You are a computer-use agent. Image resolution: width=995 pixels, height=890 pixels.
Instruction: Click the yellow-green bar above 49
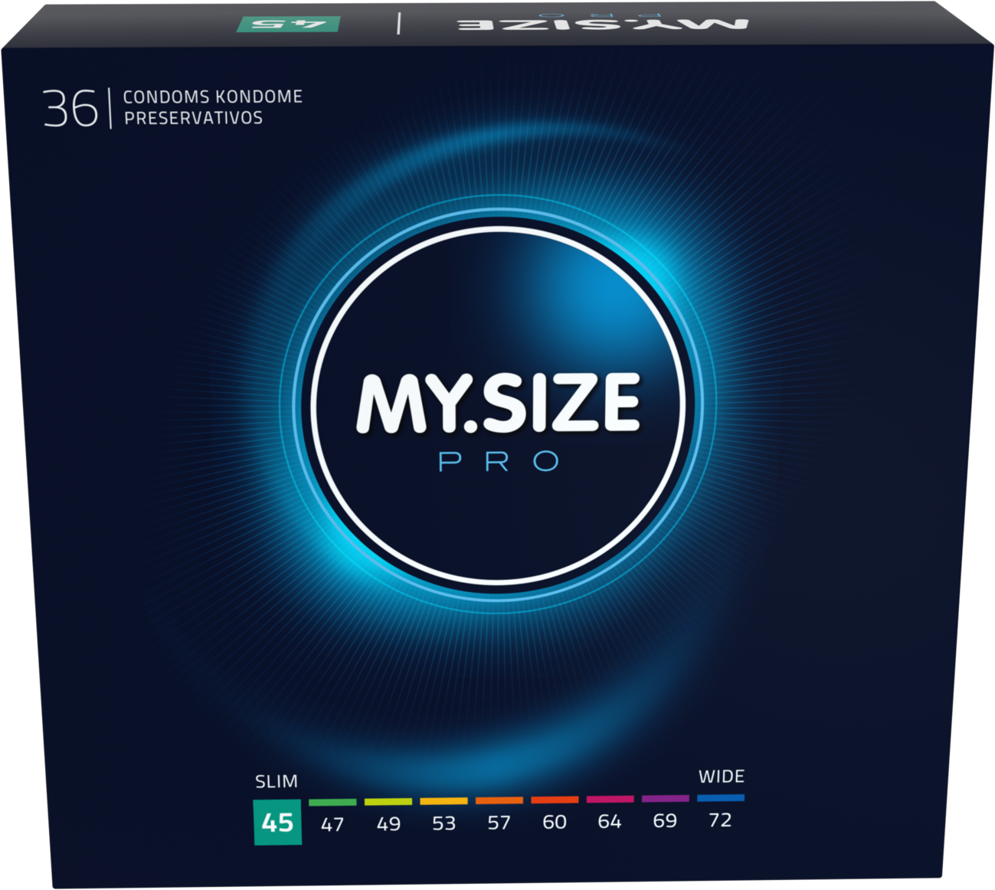pos(388,802)
